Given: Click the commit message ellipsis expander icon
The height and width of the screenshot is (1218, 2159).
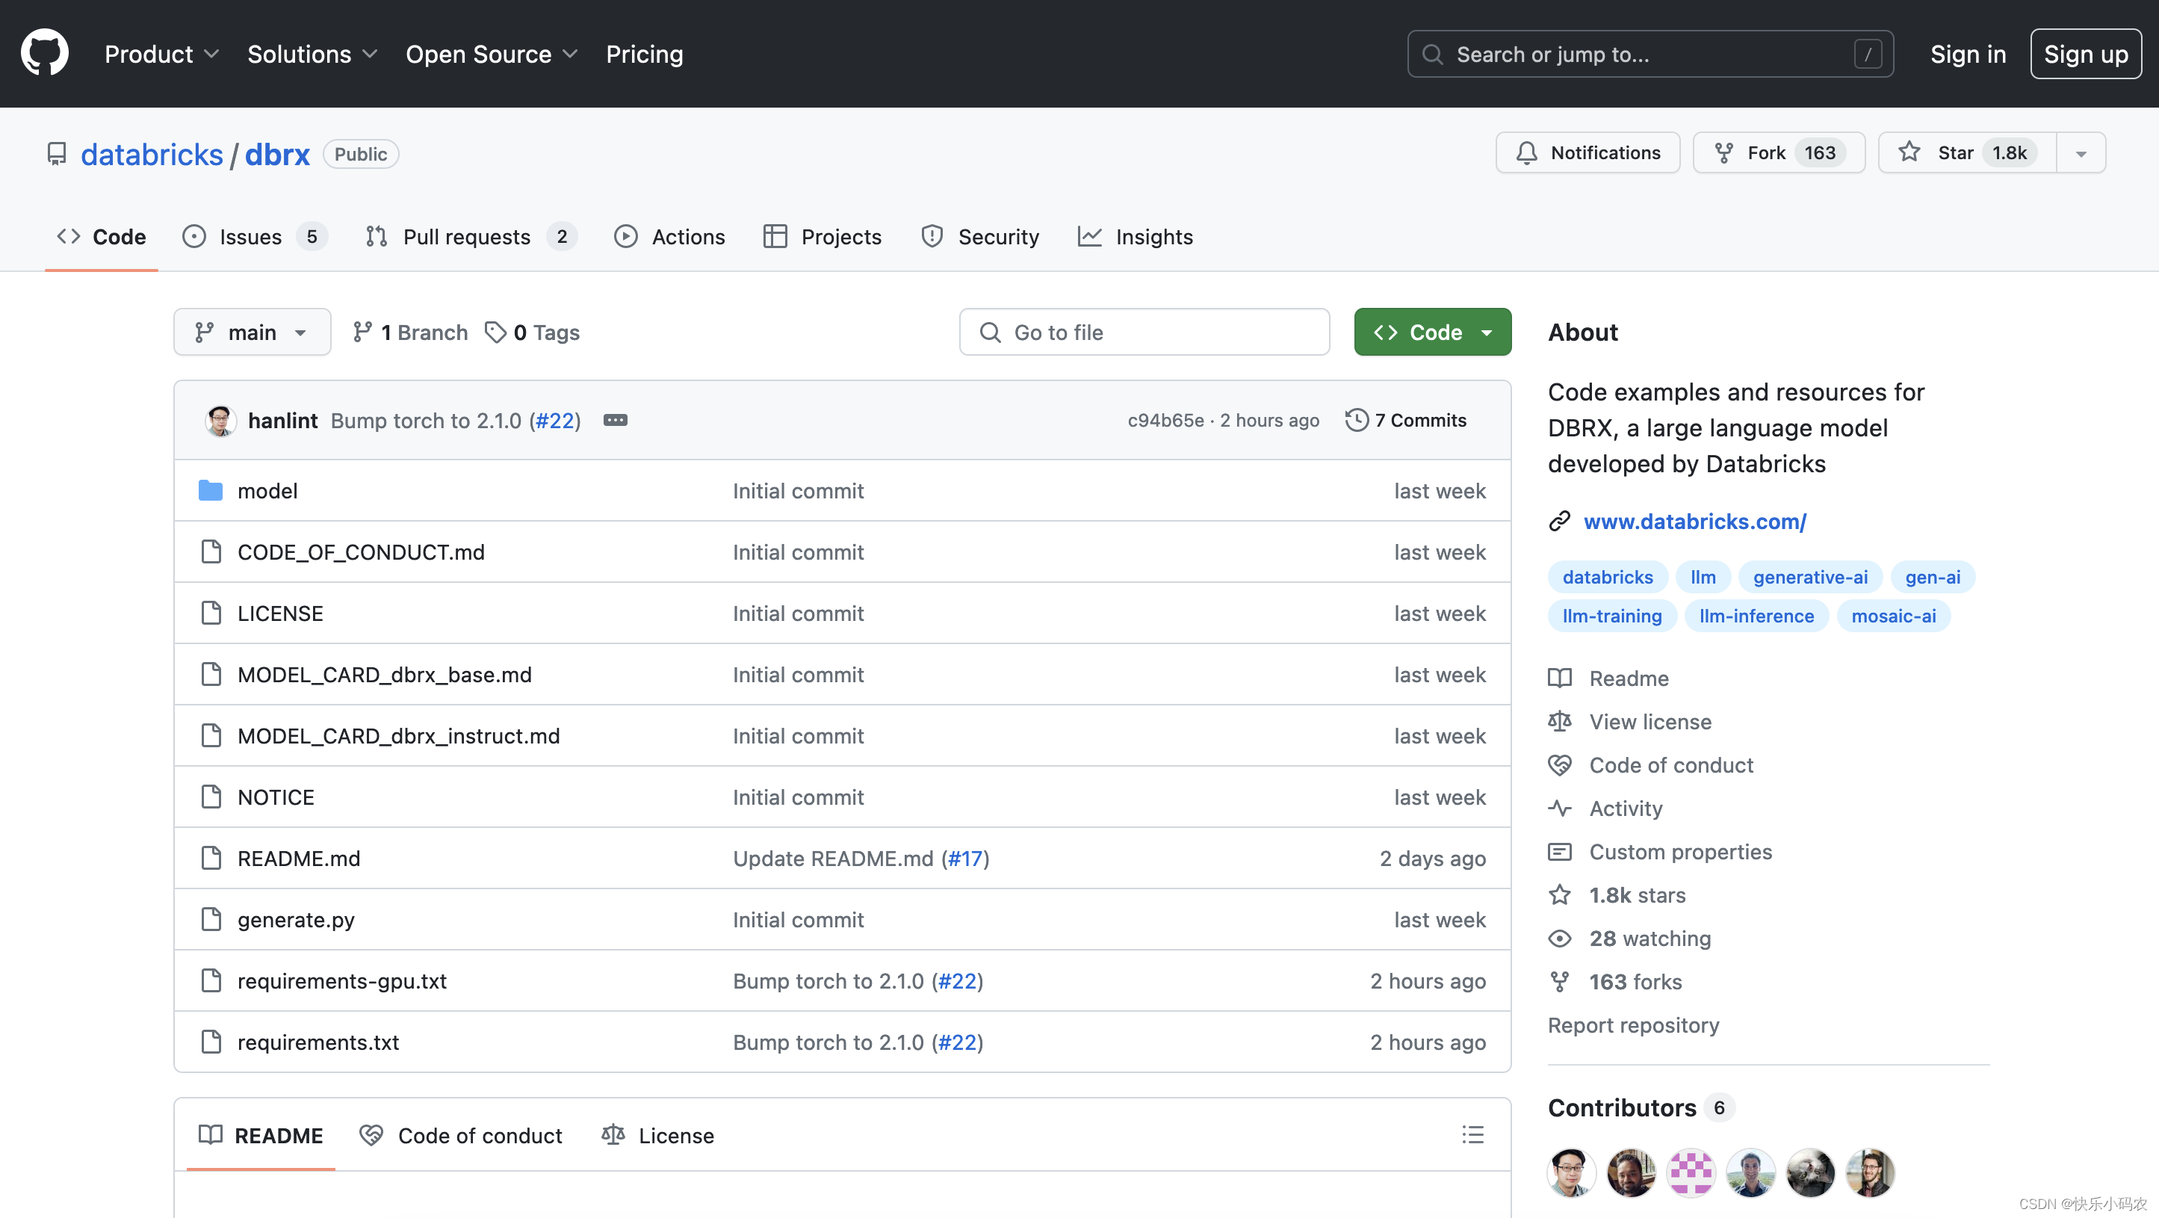Looking at the screenshot, I should click(615, 420).
